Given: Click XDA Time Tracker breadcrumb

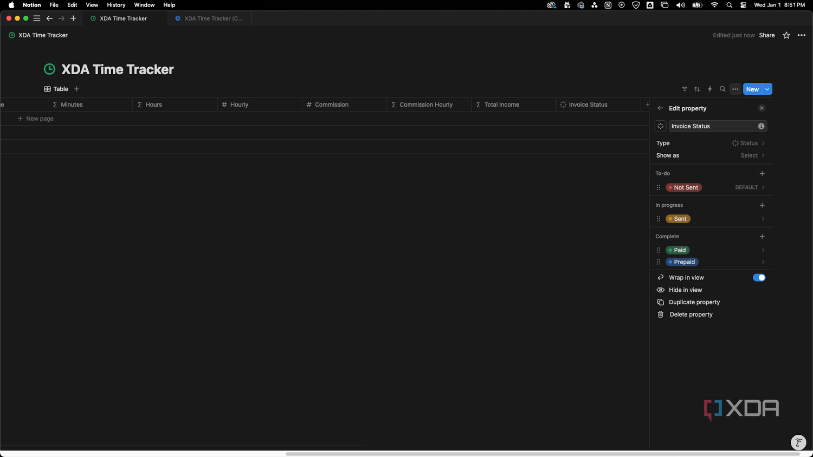Looking at the screenshot, I should (38, 35).
